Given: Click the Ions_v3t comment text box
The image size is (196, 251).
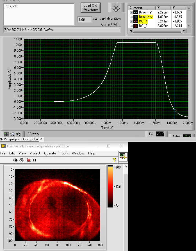Looking at the screenshot, I should click(x=39, y=14).
